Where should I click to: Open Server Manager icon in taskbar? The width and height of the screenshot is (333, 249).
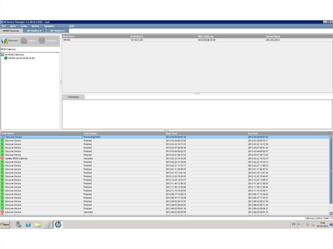(x=18, y=224)
